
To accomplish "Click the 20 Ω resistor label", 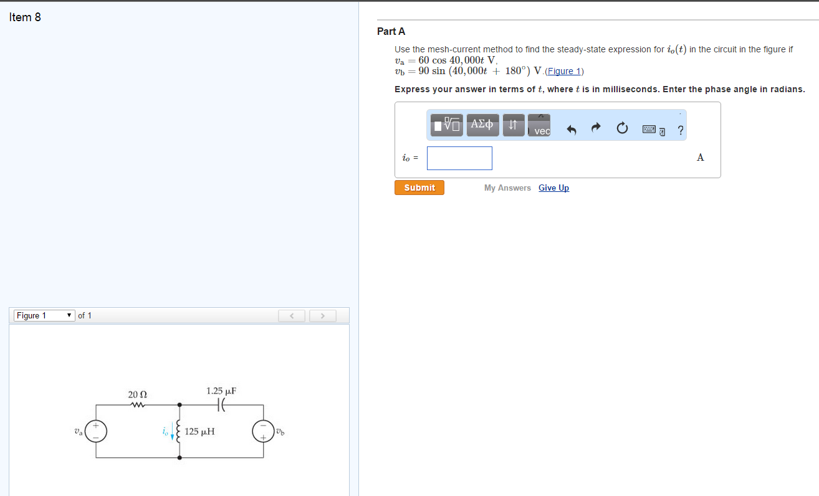I will pyautogui.click(x=137, y=394).
